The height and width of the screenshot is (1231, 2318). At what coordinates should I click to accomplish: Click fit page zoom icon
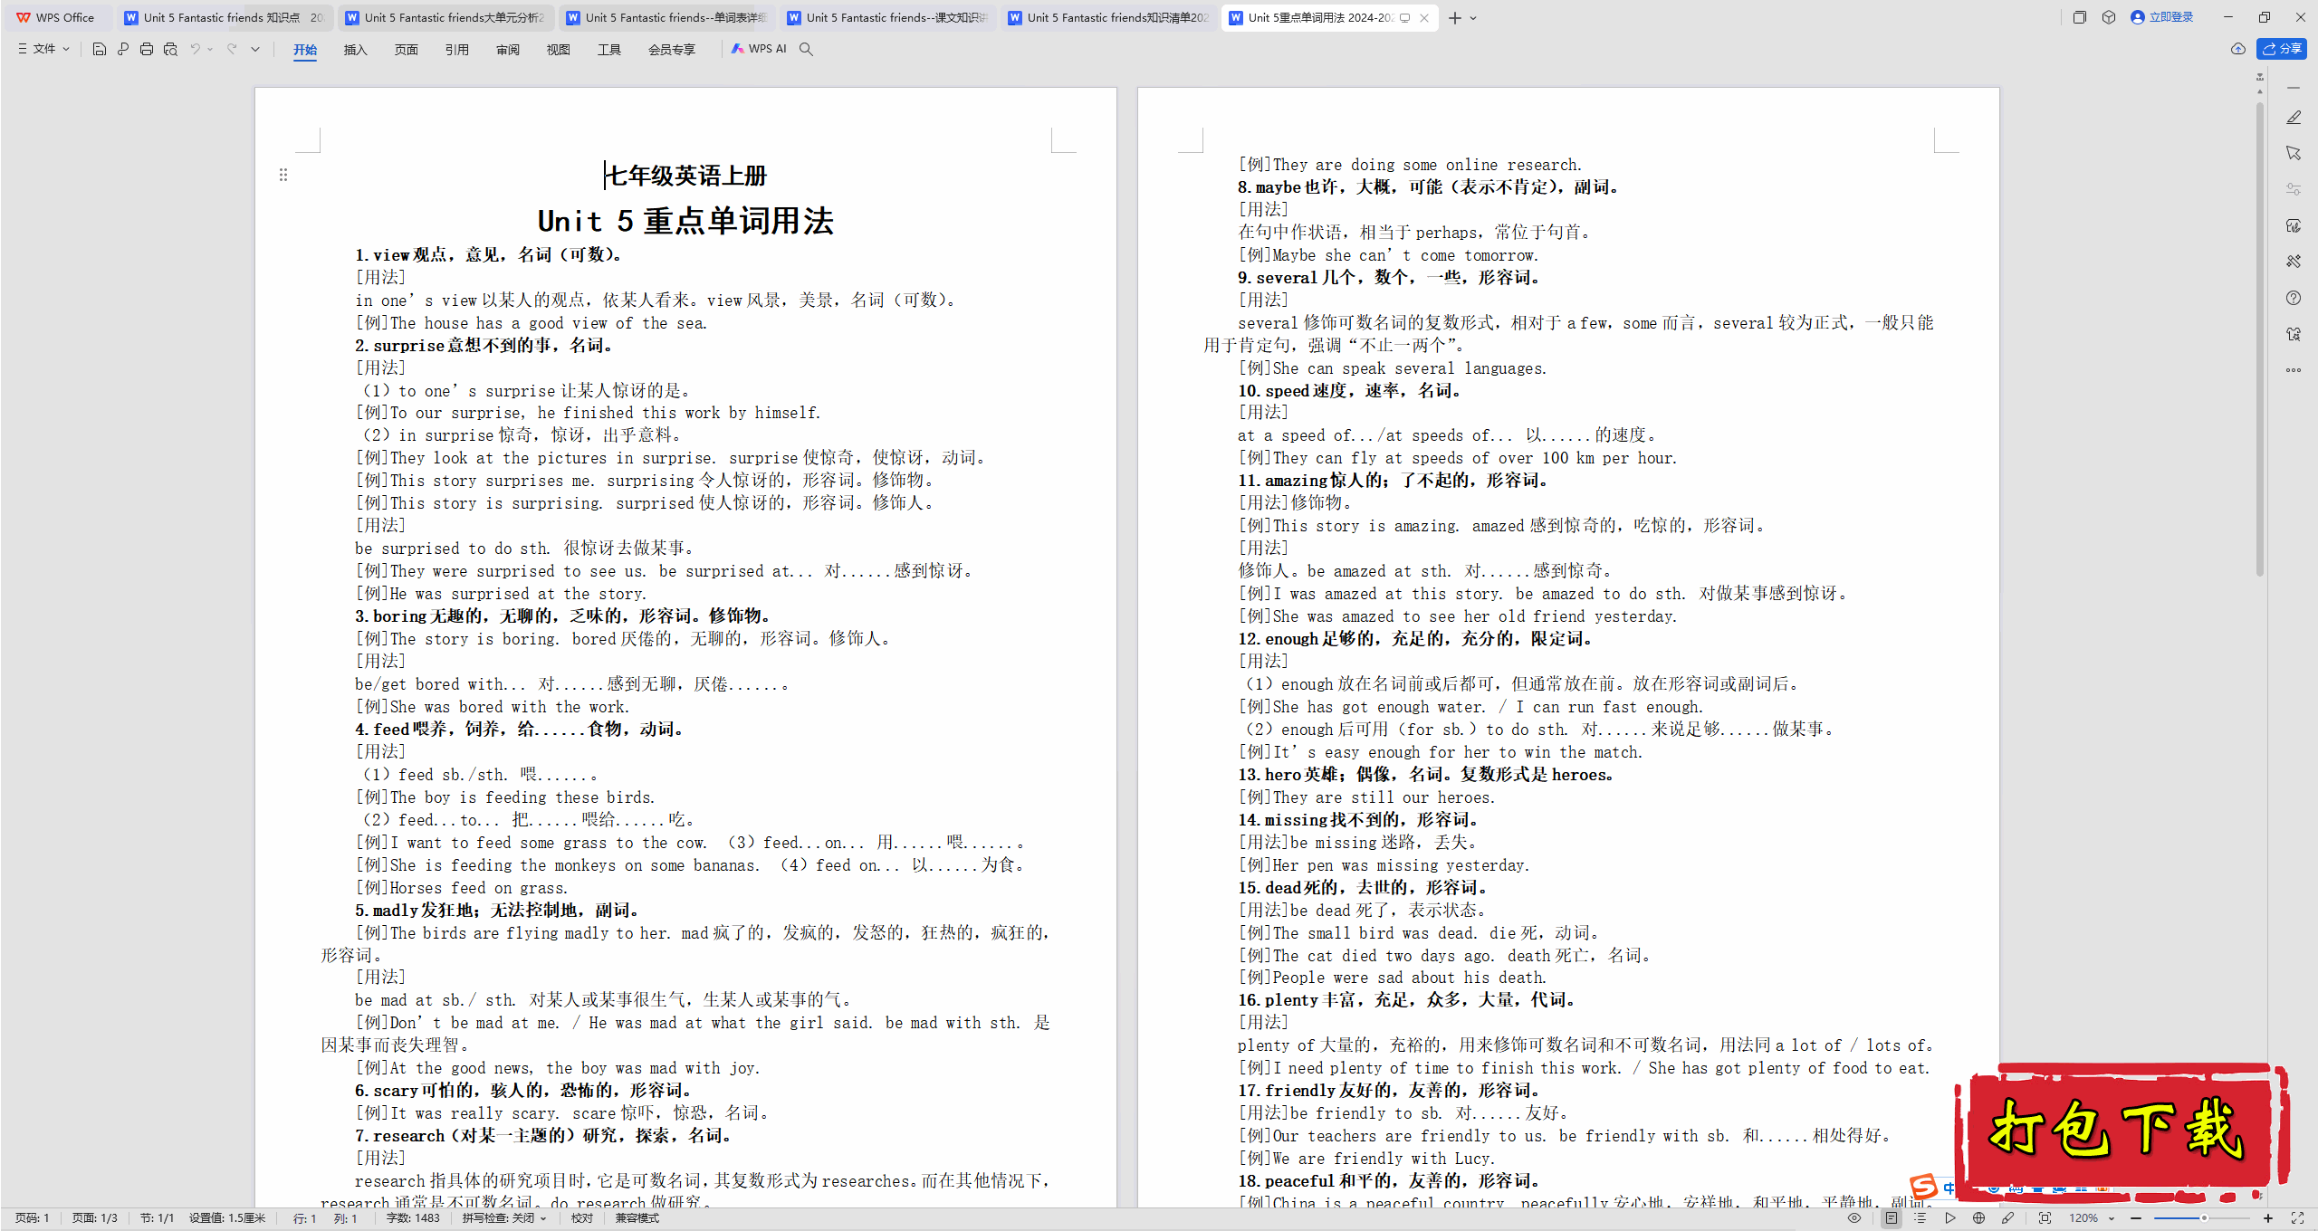click(x=2045, y=1218)
